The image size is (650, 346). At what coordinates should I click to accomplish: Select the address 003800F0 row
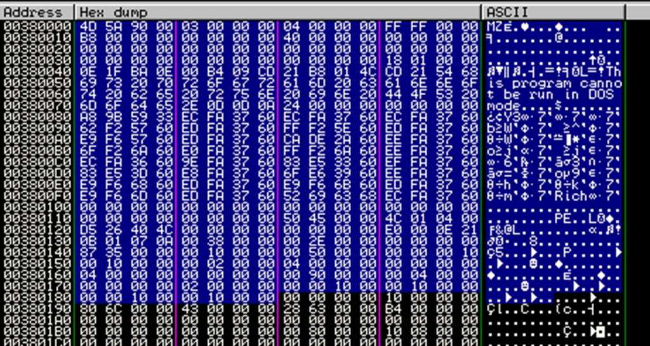click(x=37, y=194)
